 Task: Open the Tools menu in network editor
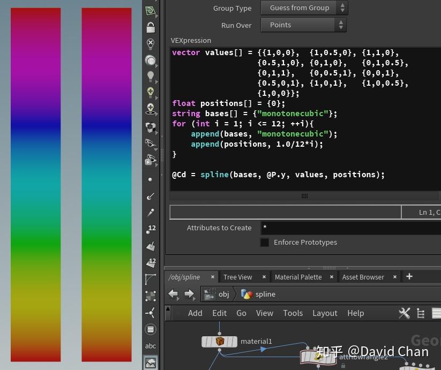pyautogui.click(x=293, y=313)
